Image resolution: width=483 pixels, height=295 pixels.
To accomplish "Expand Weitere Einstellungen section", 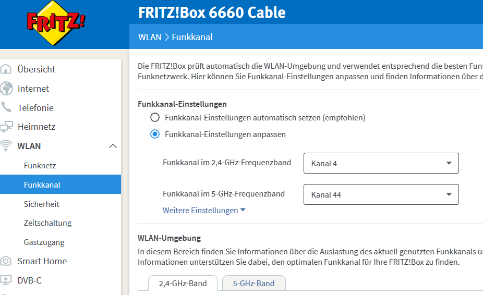I will click(x=204, y=211).
